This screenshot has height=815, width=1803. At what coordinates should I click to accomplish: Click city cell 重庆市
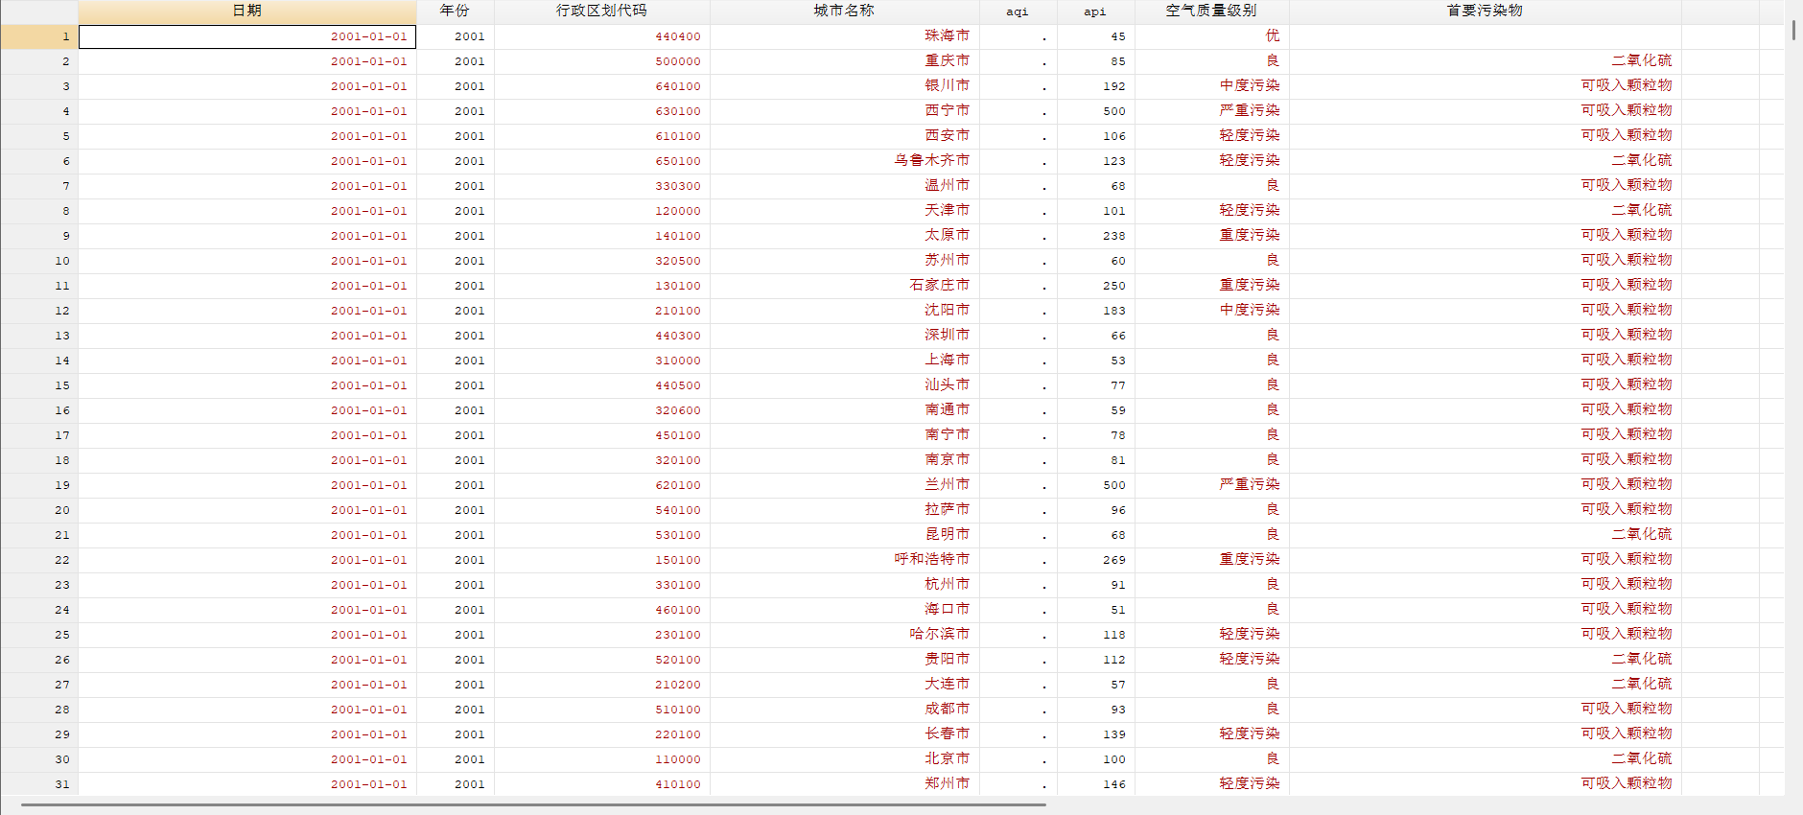click(844, 61)
